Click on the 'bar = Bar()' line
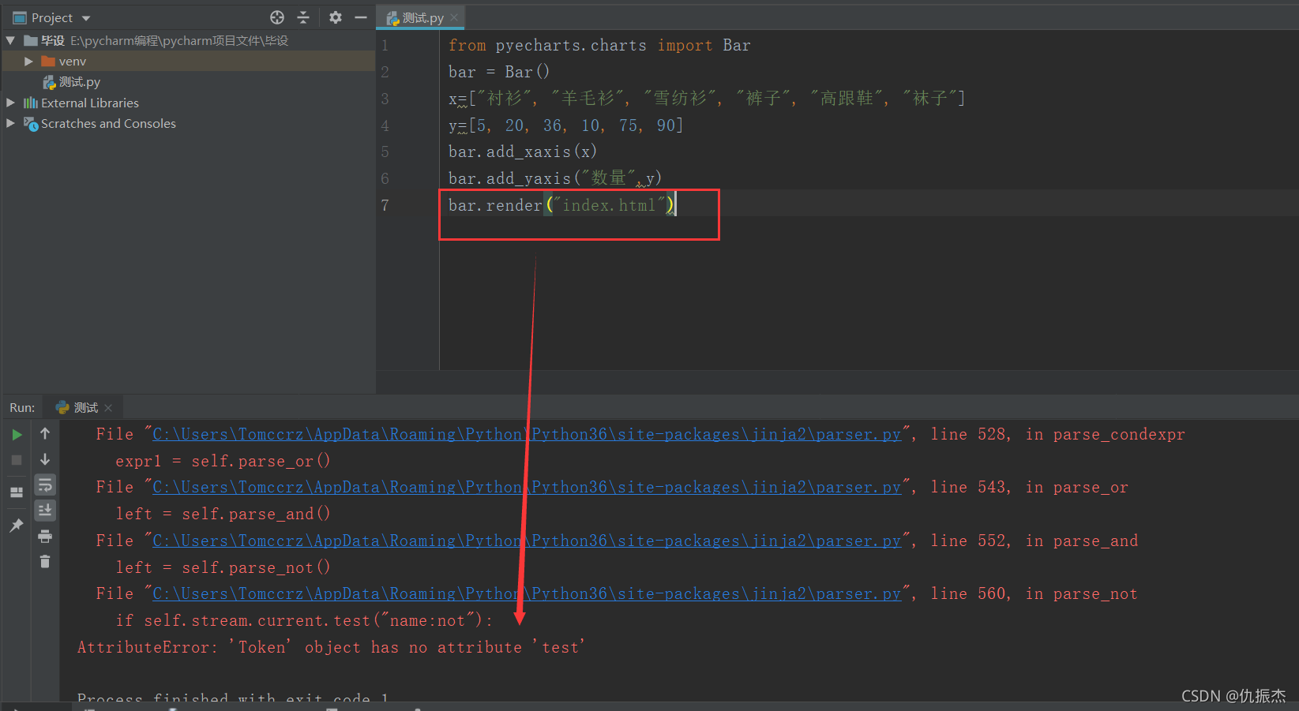 499,72
